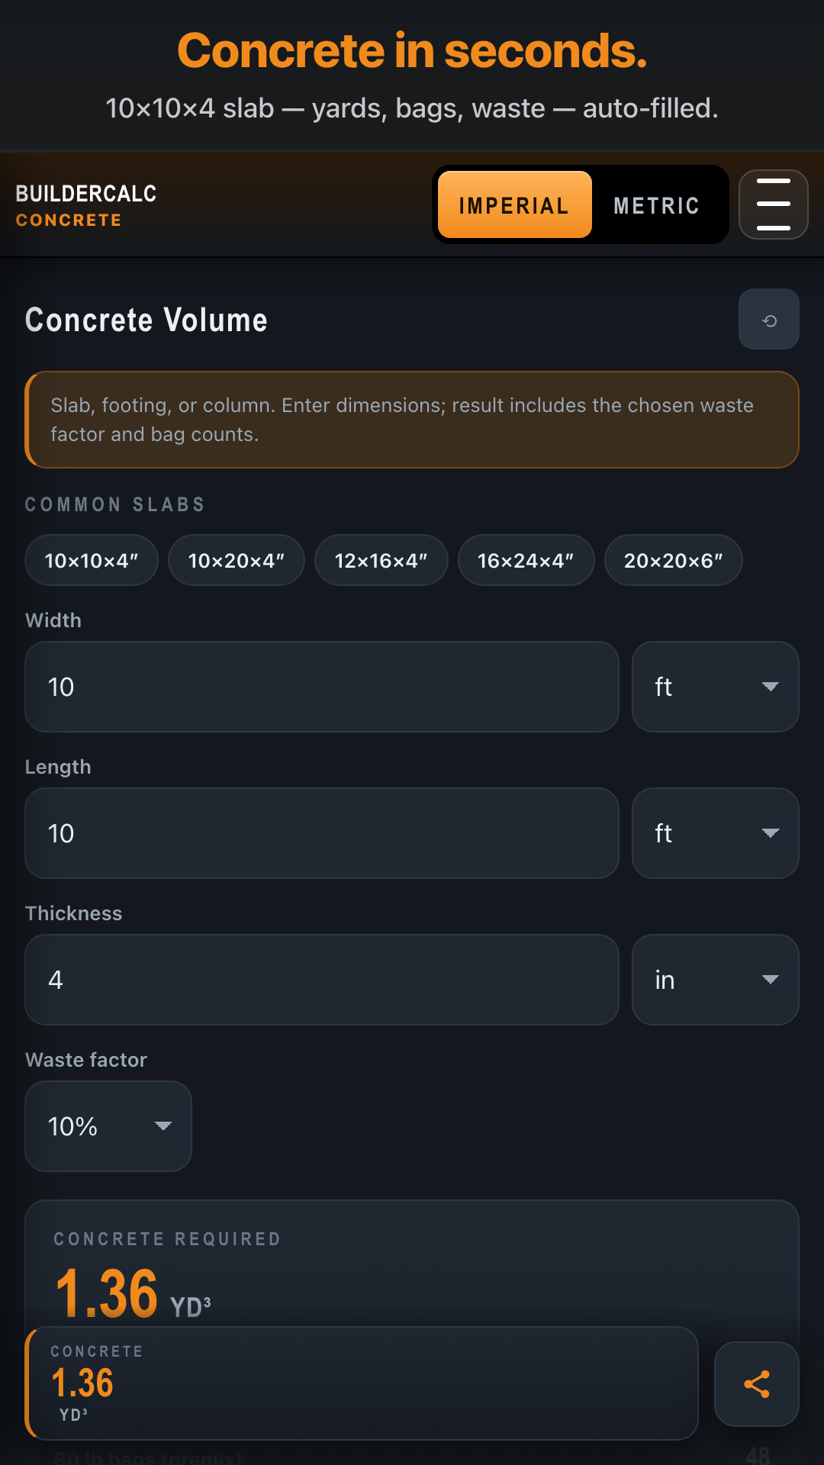This screenshot has height=1465, width=824.
Task: Open the hamburger menu
Action: pyautogui.click(x=773, y=204)
